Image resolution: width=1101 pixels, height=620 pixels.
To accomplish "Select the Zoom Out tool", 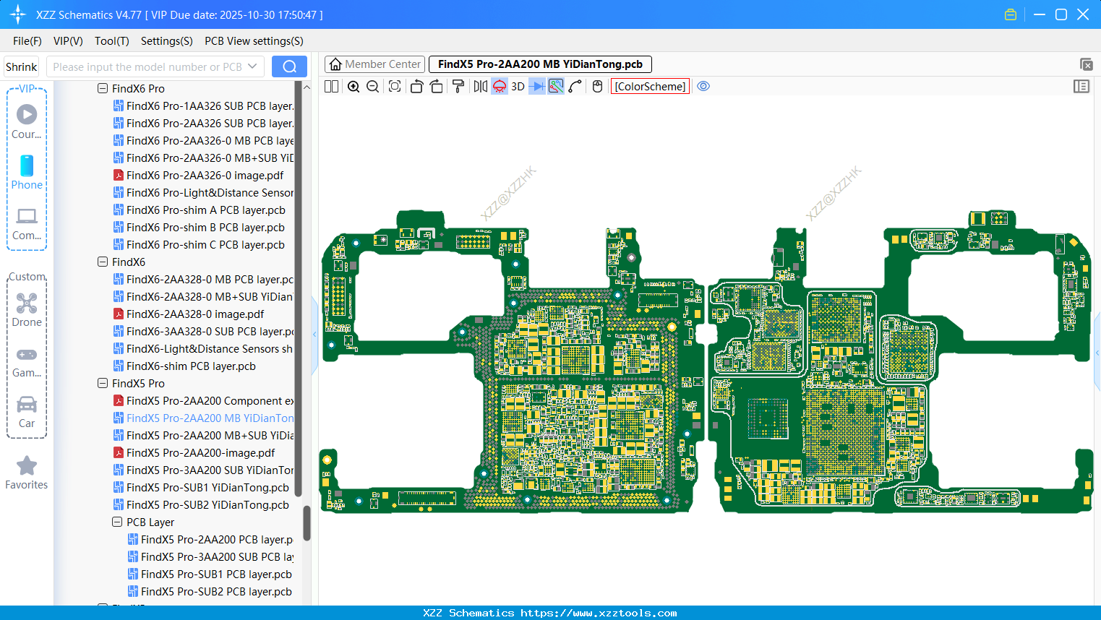I will pos(372,86).
